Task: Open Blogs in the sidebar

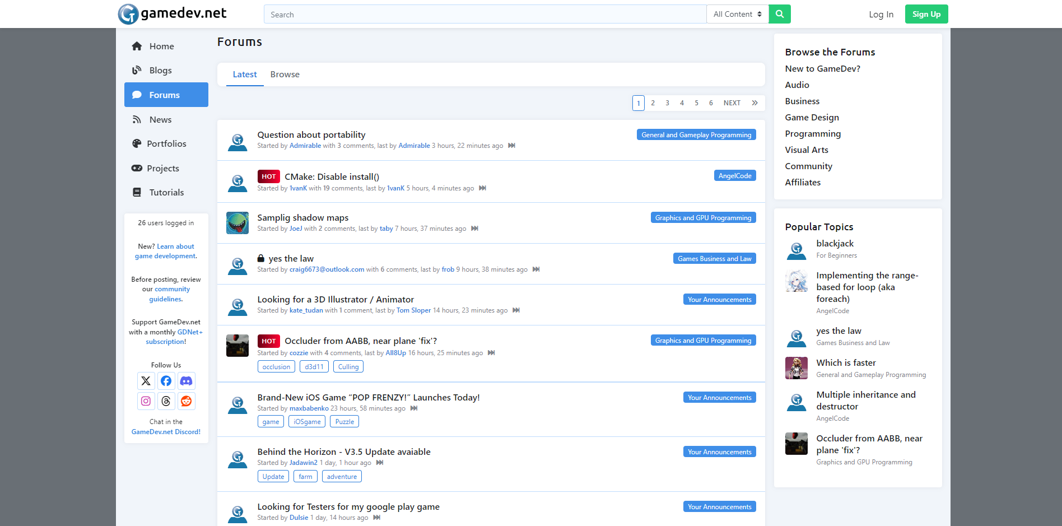Action: tap(166, 71)
